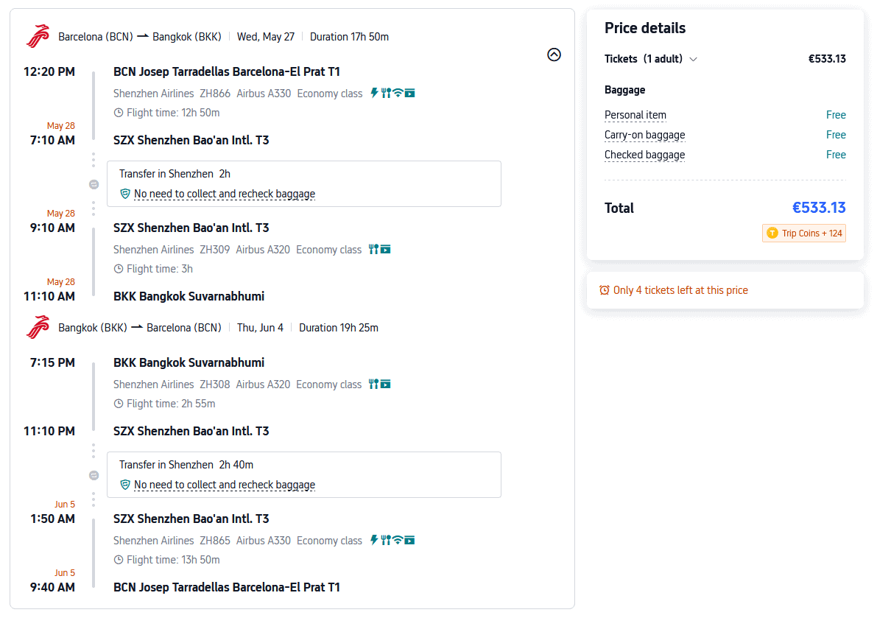The image size is (877, 618).
Task: Open the baggage recheck note for 2h 40m transfer
Action: 224,485
